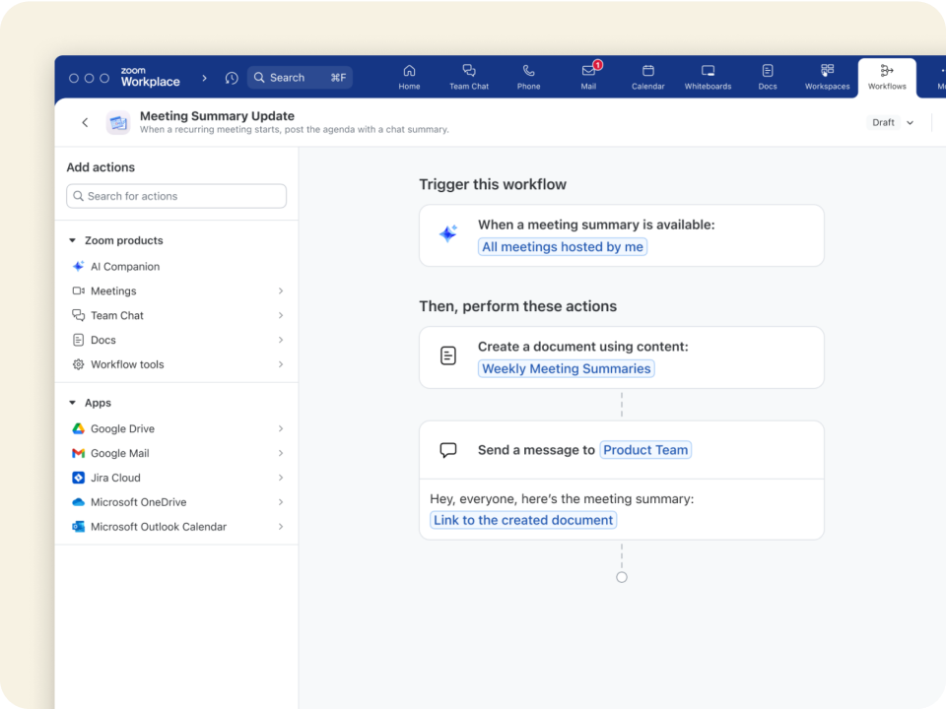
Task: Click the 'All meetings hosted by me' tag
Action: click(563, 247)
